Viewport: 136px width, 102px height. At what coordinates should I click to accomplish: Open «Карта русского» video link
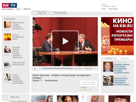click(x=18, y=79)
